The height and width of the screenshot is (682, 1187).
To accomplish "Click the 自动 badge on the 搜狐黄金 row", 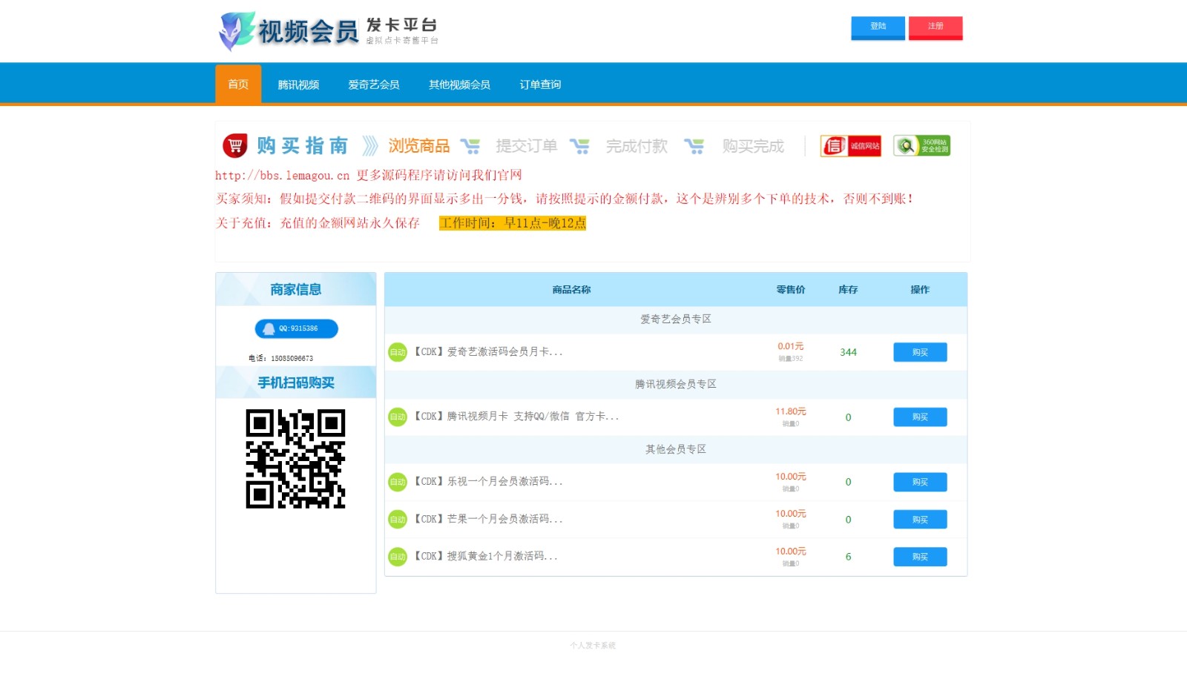I will [x=398, y=557].
